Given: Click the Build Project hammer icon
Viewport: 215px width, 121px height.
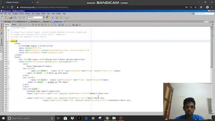Looking at the screenshot, I should [x=52, y=17].
